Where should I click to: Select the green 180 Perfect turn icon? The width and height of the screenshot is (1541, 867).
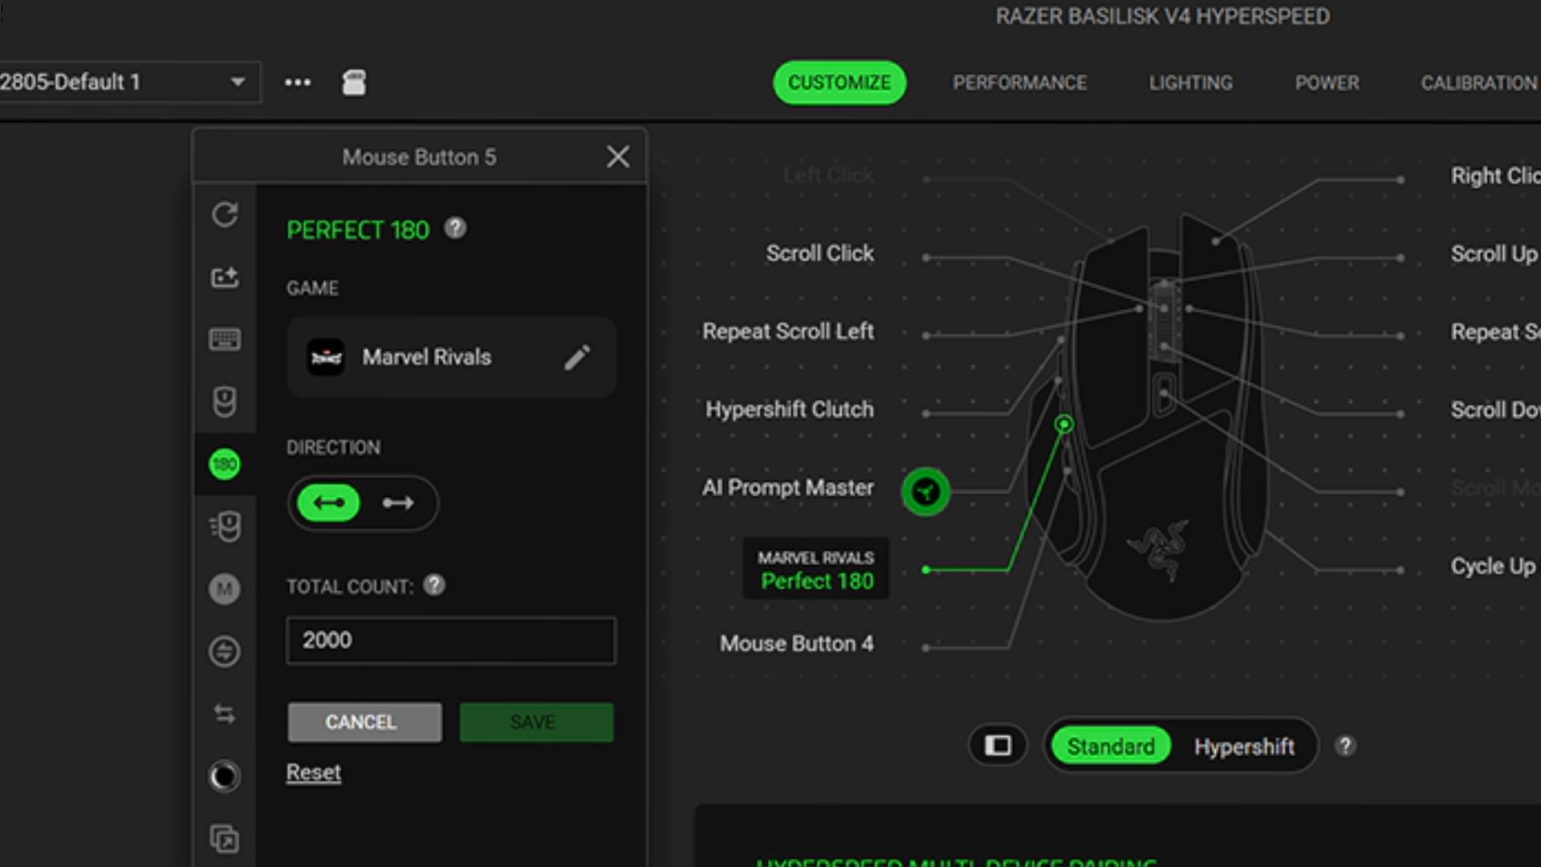coord(225,464)
